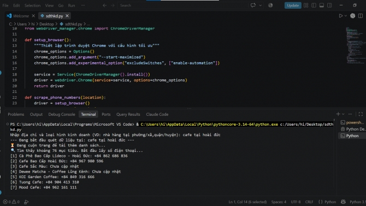Click terminal line '[5] KOI Garden Coffee'
This screenshot has width=366, height=206.
coord(52,177)
